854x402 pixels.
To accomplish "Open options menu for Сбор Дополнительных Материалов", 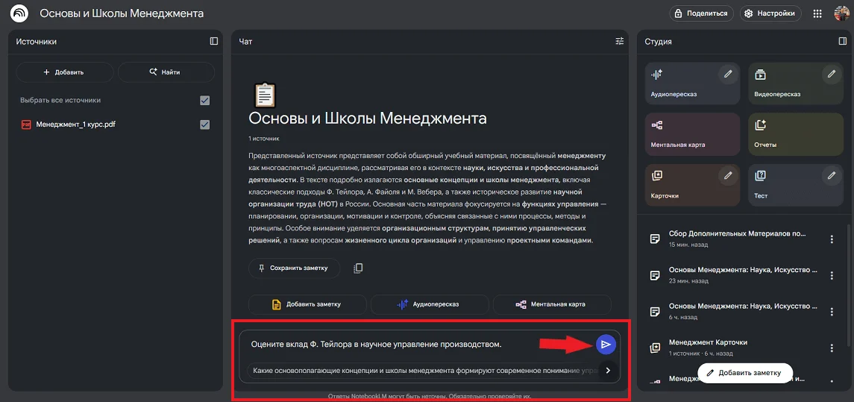I will coord(832,239).
